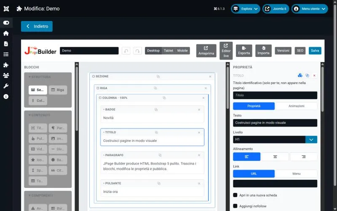Image resolution: width=337 pixels, height=211 pixels.
Task: Click the copy icon in Proprietà header
Action: [308, 76]
